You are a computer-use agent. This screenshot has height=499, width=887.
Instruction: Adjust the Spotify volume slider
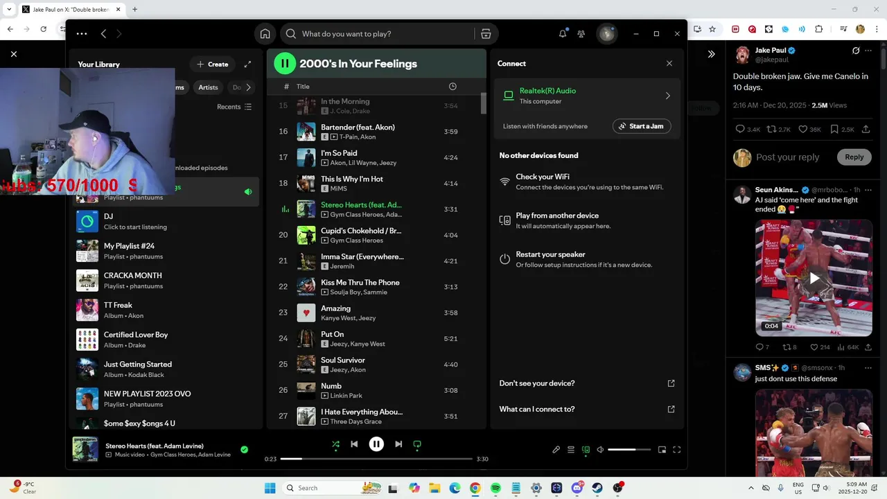pyautogui.click(x=629, y=450)
